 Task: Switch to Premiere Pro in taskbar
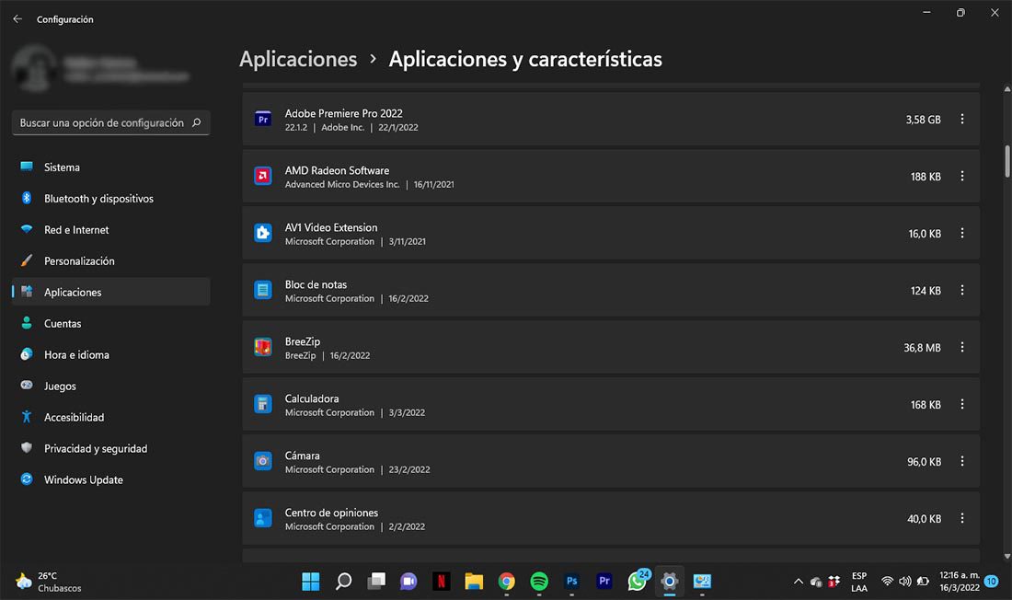[x=604, y=582]
